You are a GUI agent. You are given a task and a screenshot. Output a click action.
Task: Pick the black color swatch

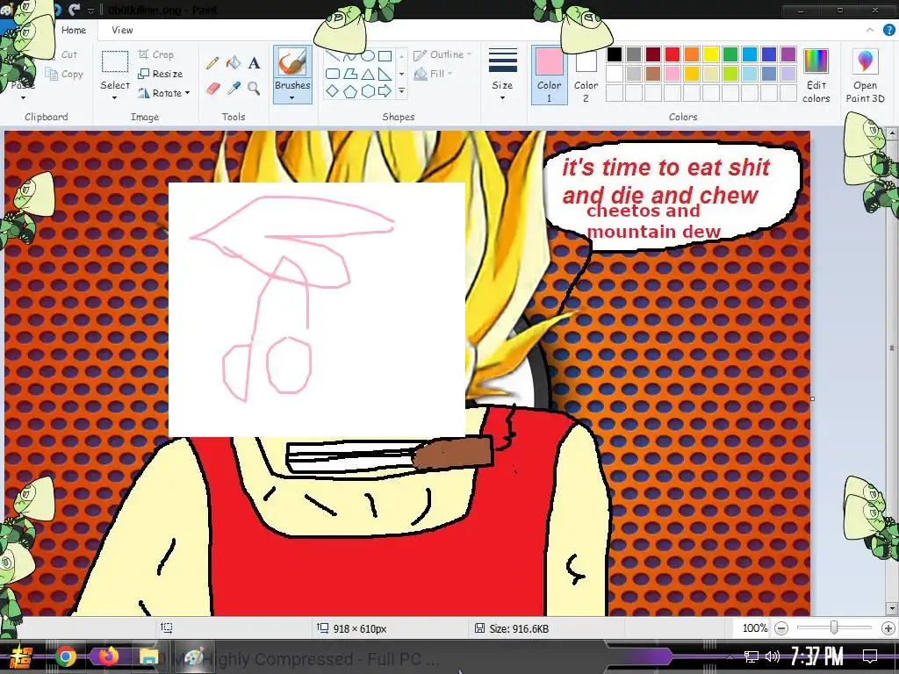(615, 54)
